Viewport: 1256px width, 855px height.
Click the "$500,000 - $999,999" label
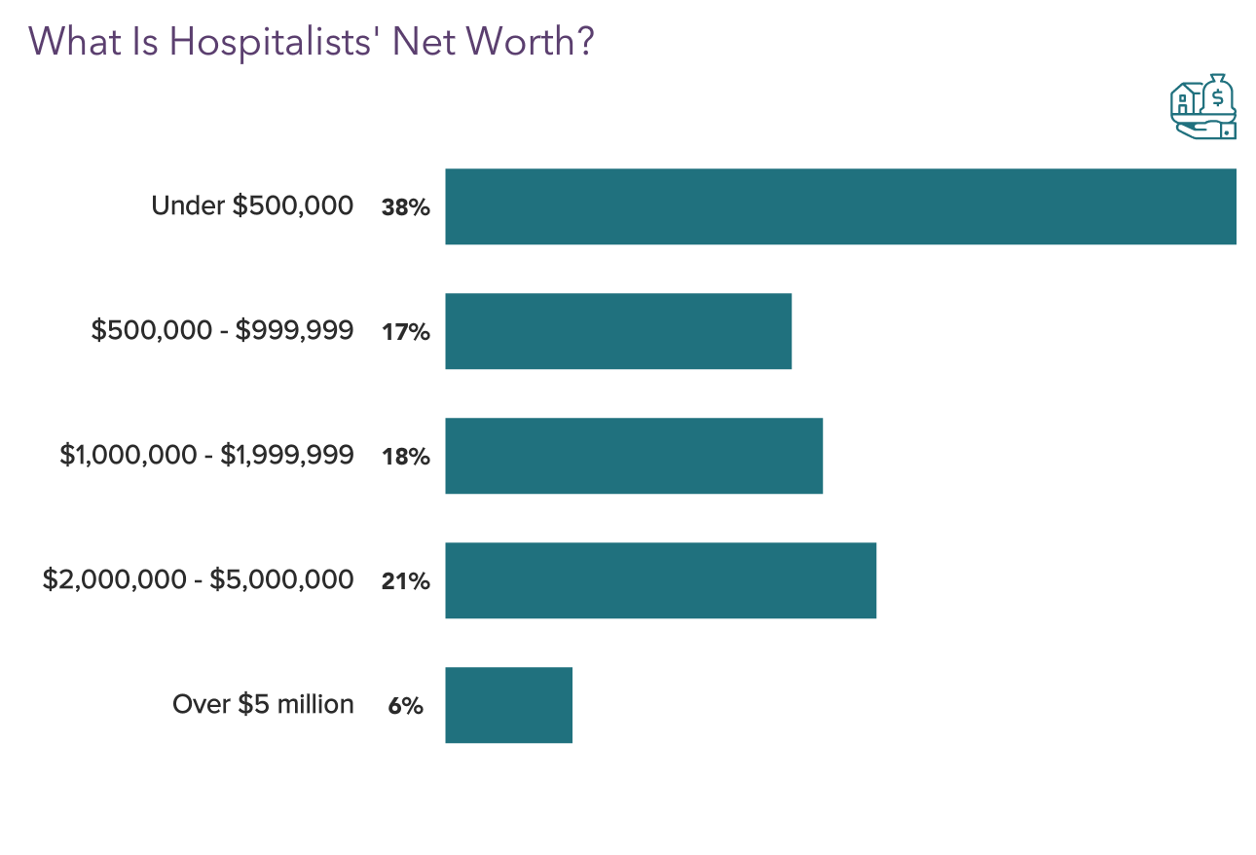pos(222,331)
